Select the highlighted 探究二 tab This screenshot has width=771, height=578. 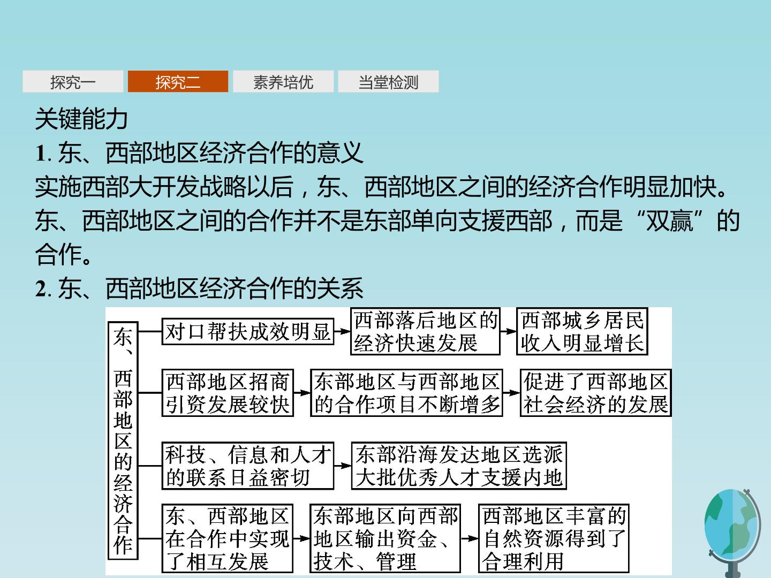(x=178, y=82)
